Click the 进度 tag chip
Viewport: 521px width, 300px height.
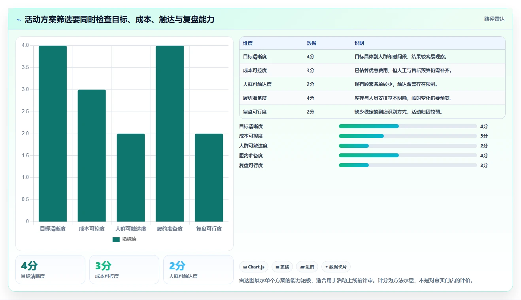(307, 267)
